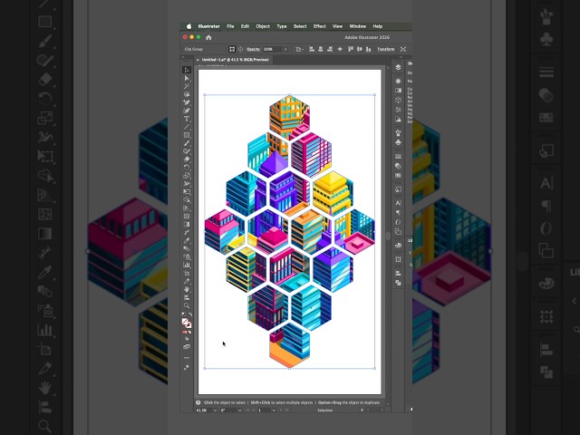Select the Magic Wand tool
Screen dimensions: 580x435
pyautogui.click(x=187, y=86)
